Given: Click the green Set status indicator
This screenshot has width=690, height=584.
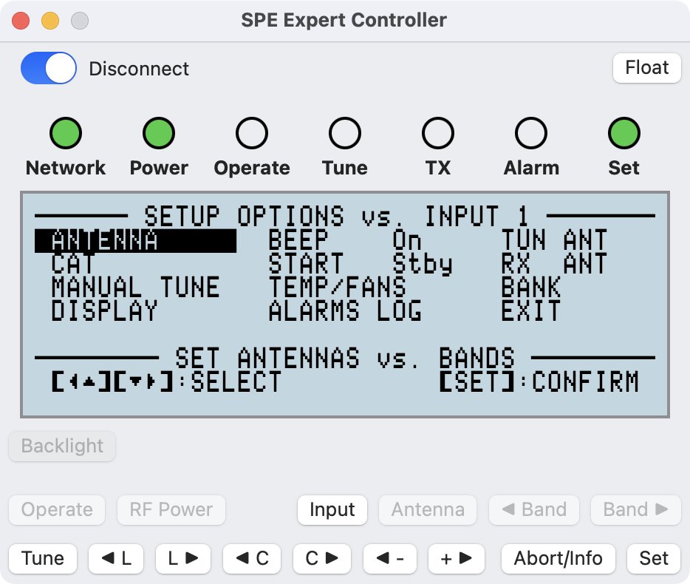Looking at the screenshot, I should coord(624,133).
